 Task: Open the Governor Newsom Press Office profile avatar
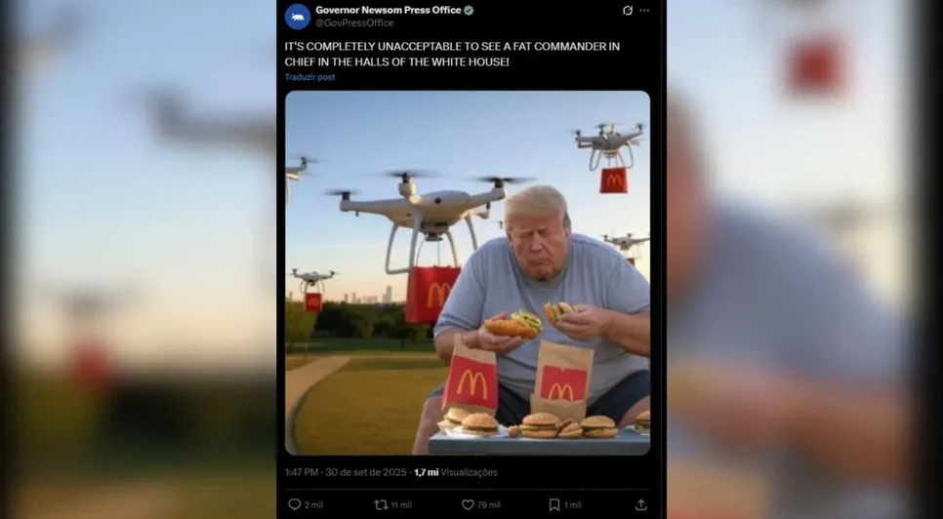click(298, 17)
